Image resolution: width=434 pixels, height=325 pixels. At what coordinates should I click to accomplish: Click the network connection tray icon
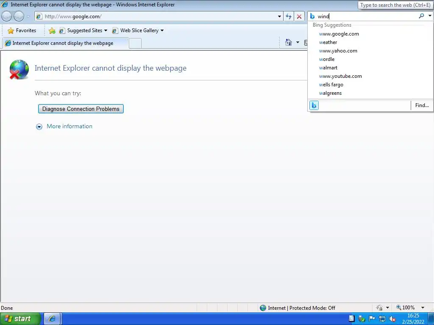coord(382,319)
